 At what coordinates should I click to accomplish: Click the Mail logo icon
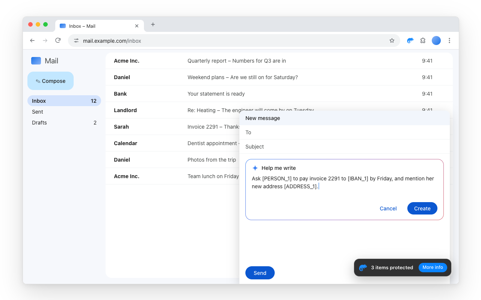[x=36, y=61]
